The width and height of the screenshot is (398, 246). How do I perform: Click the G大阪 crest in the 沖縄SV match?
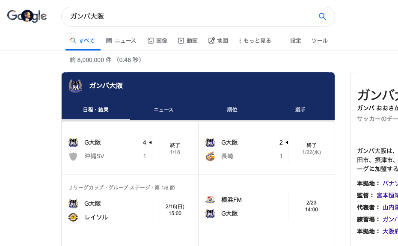coord(73,142)
